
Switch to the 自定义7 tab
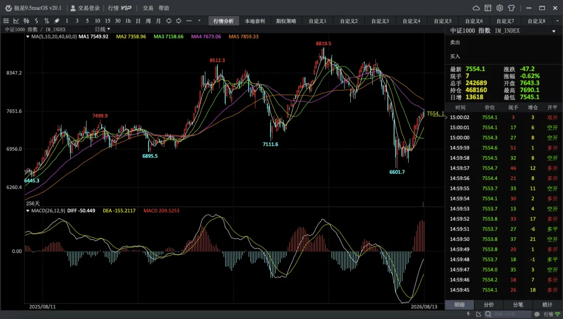[505, 21]
